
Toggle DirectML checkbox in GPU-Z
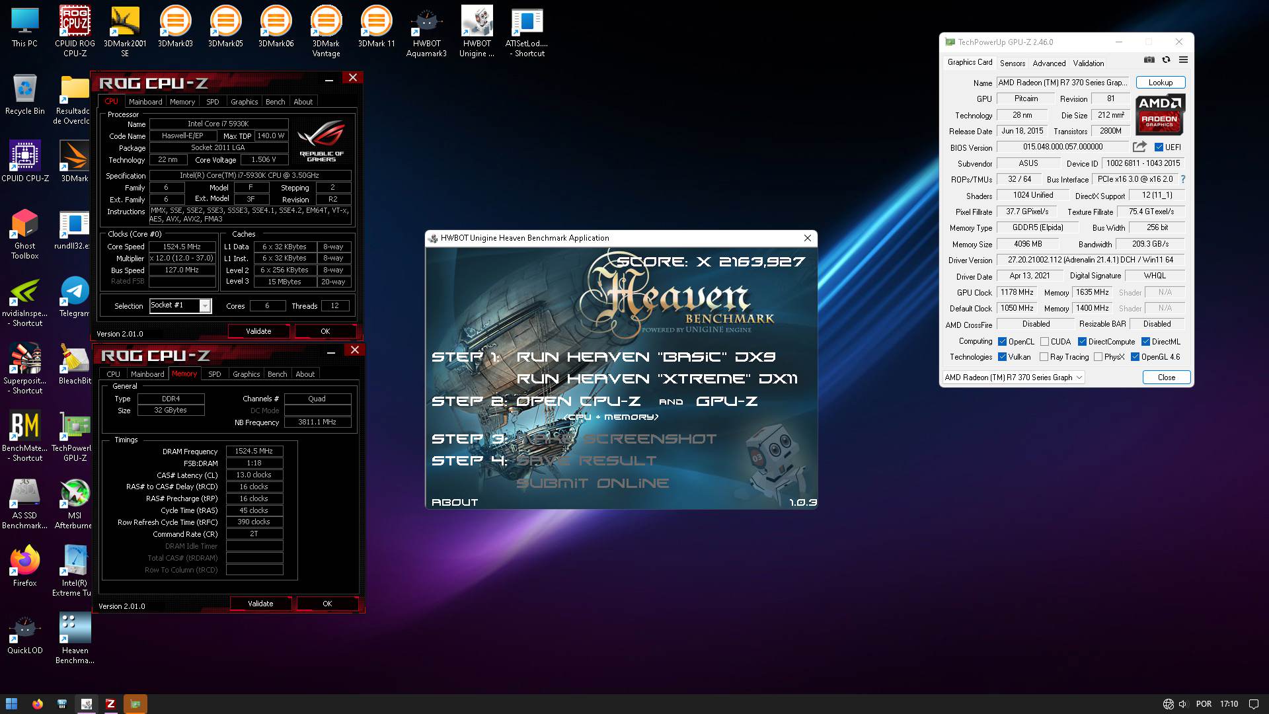click(1145, 342)
